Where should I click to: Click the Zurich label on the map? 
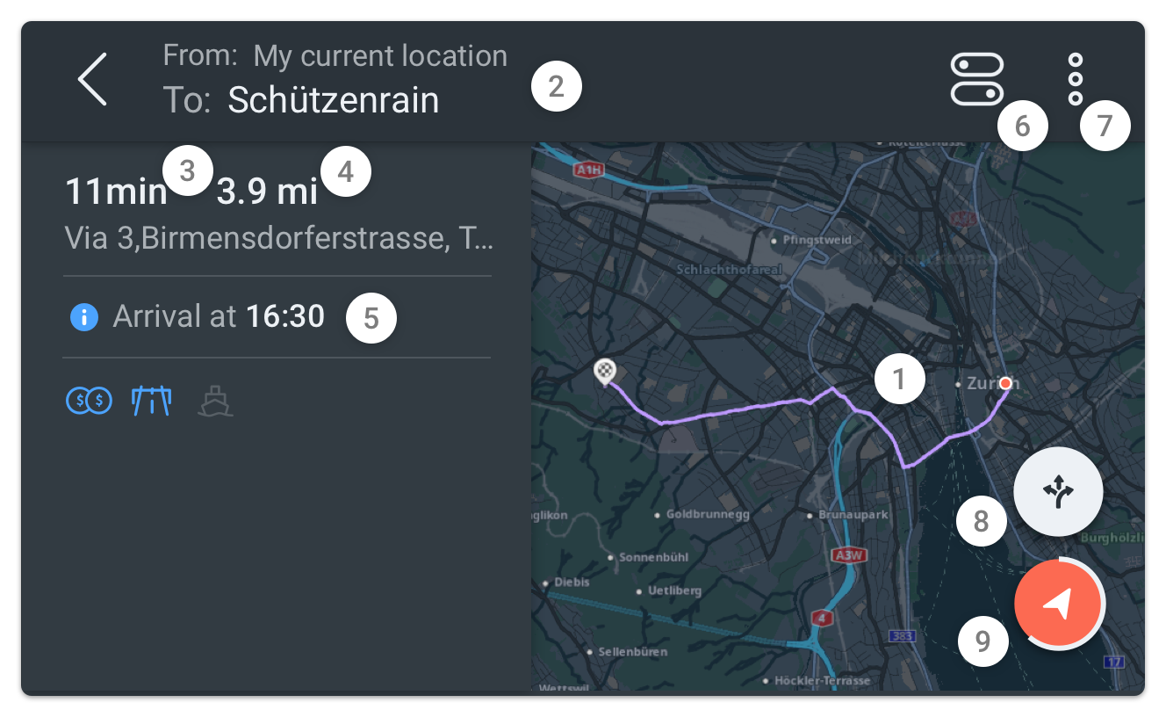point(982,383)
